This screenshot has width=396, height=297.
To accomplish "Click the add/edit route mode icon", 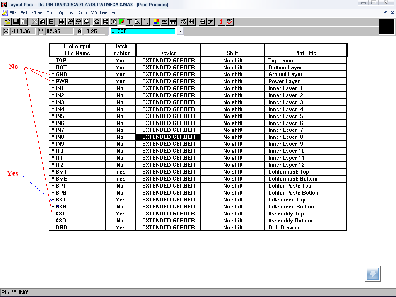I will pos(211,22).
